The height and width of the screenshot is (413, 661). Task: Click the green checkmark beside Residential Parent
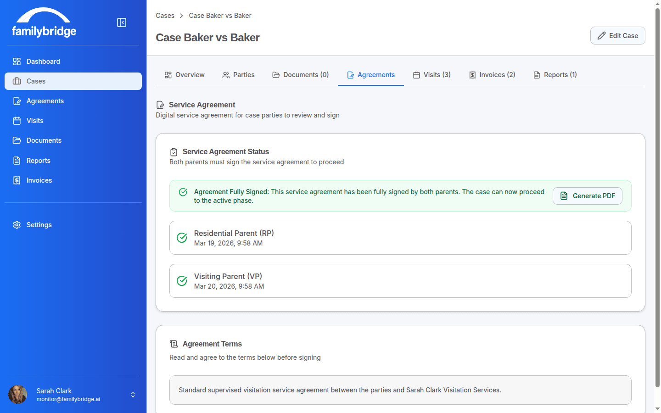(182, 238)
